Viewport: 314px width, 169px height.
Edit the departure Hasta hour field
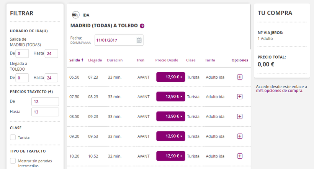click(x=51, y=53)
